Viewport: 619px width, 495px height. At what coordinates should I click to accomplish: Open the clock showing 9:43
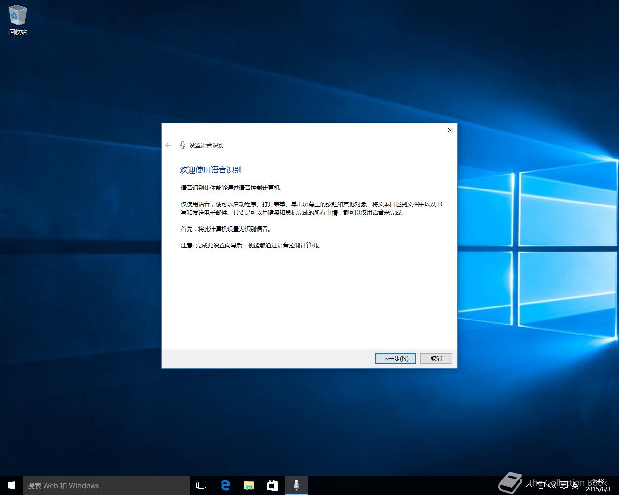pos(598,485)
